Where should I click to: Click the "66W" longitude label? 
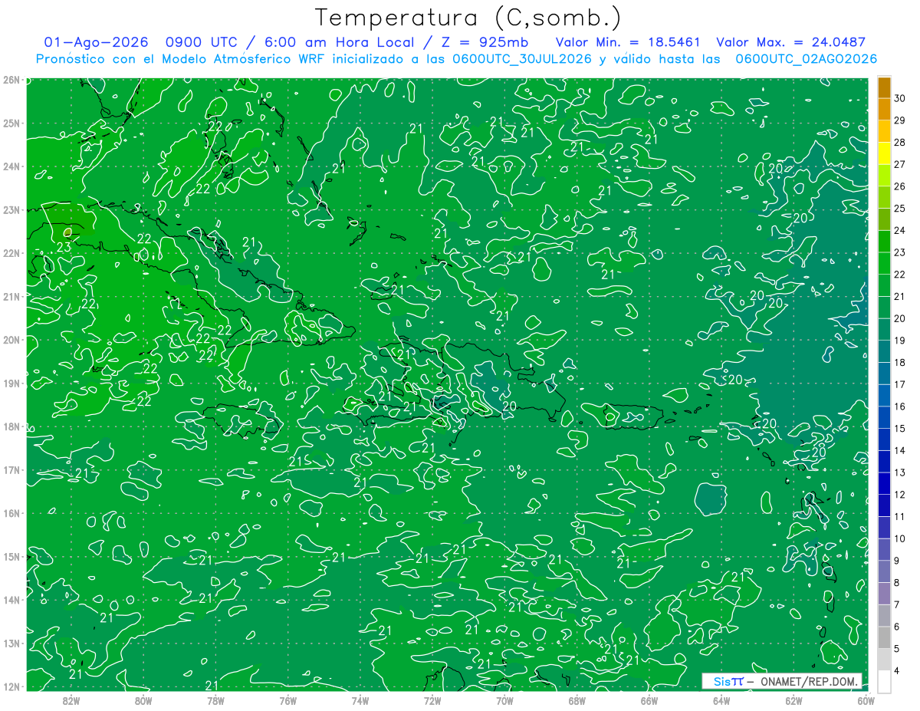(649, 700)
